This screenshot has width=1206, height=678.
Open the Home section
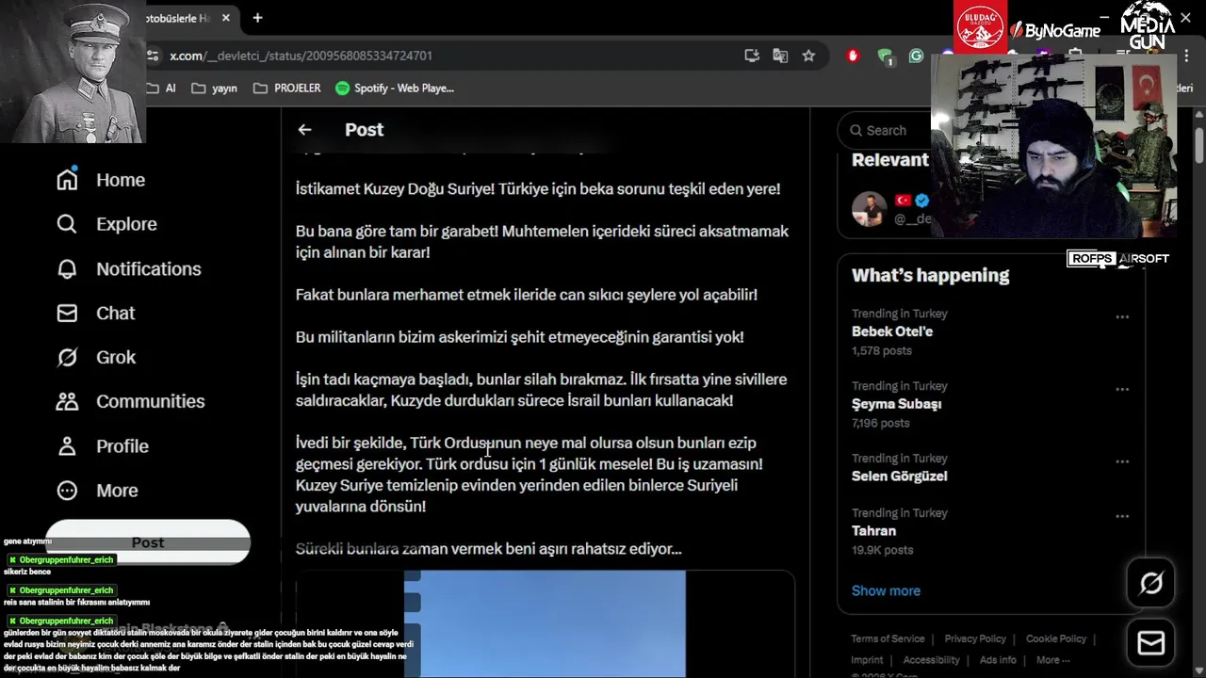tap(101, 180)
